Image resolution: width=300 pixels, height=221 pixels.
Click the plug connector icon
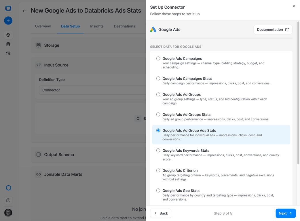(138, 119)
